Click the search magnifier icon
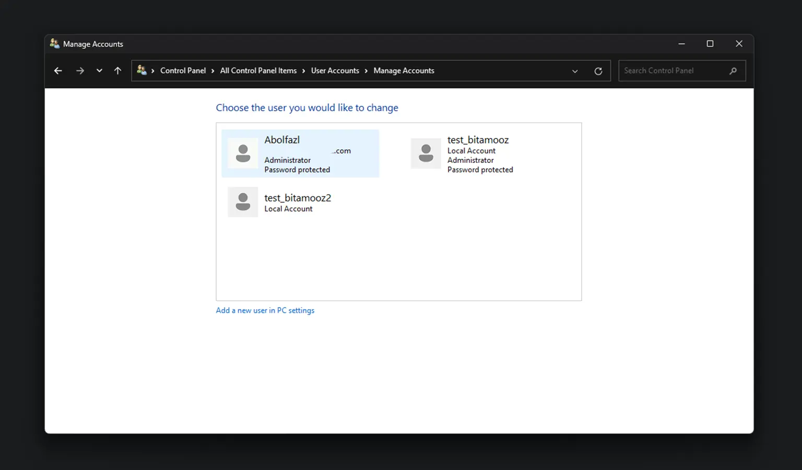 pyautogui.click(x=733, y=71)
